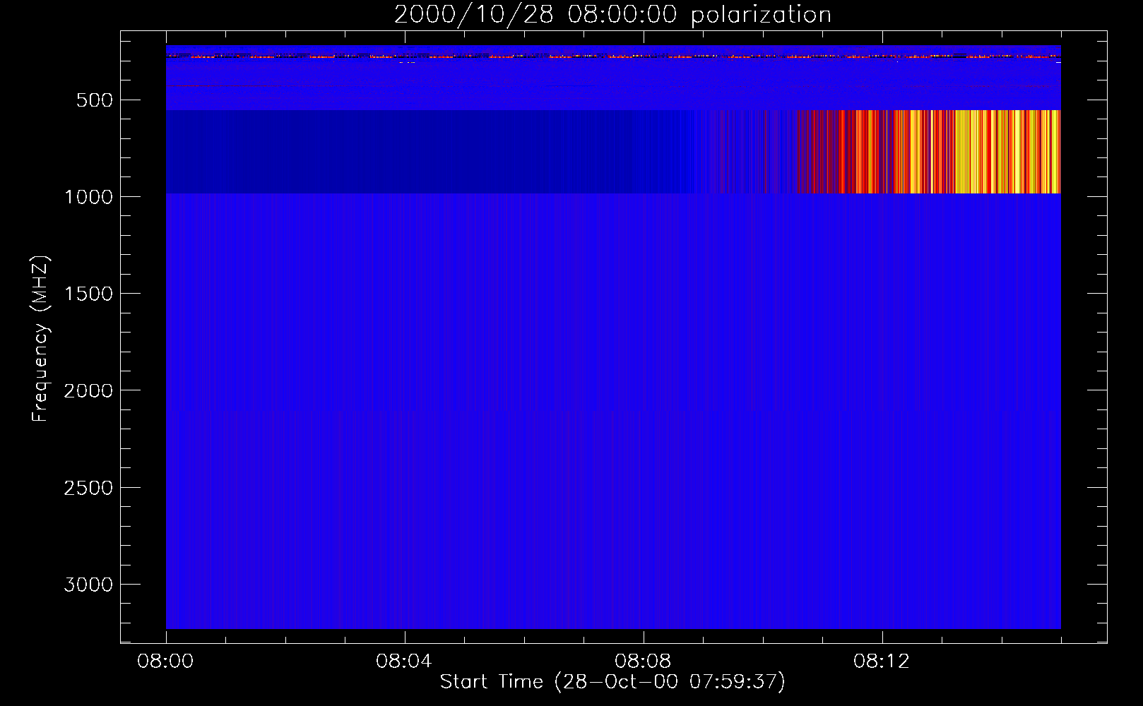Click the 08:00 time tick label
1143x706 pixels.
coord(166,662)
